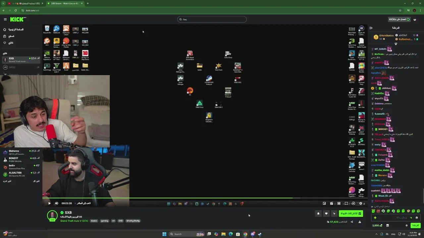Open a new browser tab
424x238 pixels.
coord(87,3)
